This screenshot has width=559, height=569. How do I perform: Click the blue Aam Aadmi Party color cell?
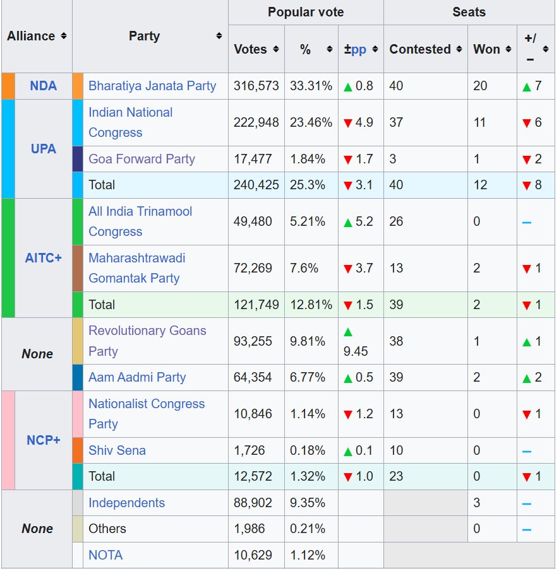coord(78,377)
